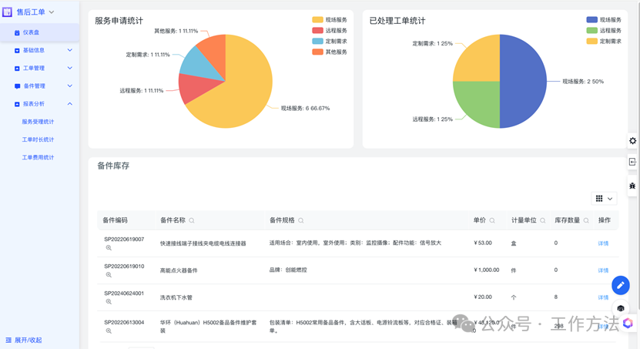The height and width of the screenshot is (349, 640).
Task: Click the 售后工单 app logo icon
Action: click(x=7, y=12)
